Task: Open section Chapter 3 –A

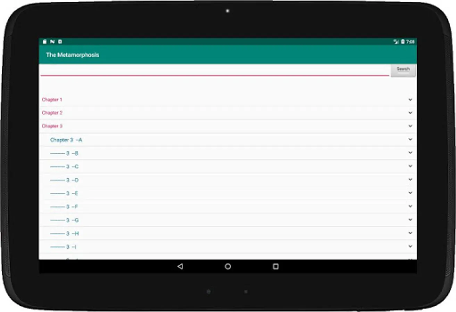Action: coord(228,140)
